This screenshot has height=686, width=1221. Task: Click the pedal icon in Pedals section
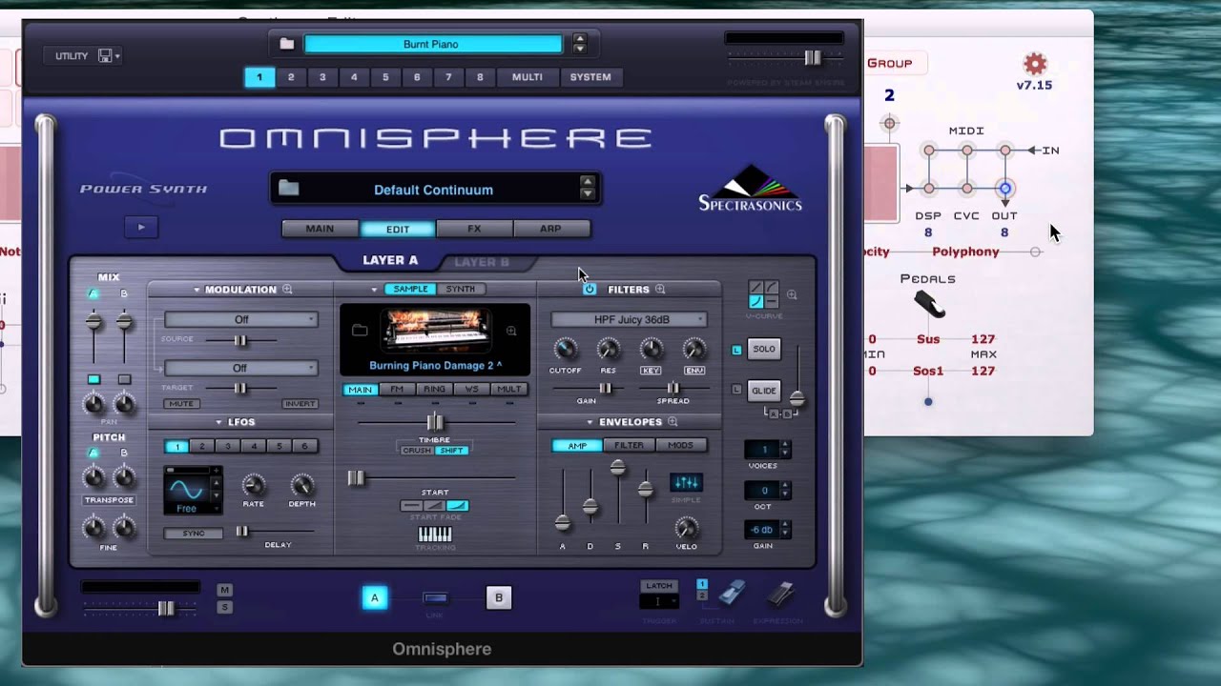929,304
